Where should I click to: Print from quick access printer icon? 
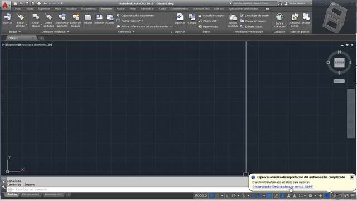(x=39, y=3)
